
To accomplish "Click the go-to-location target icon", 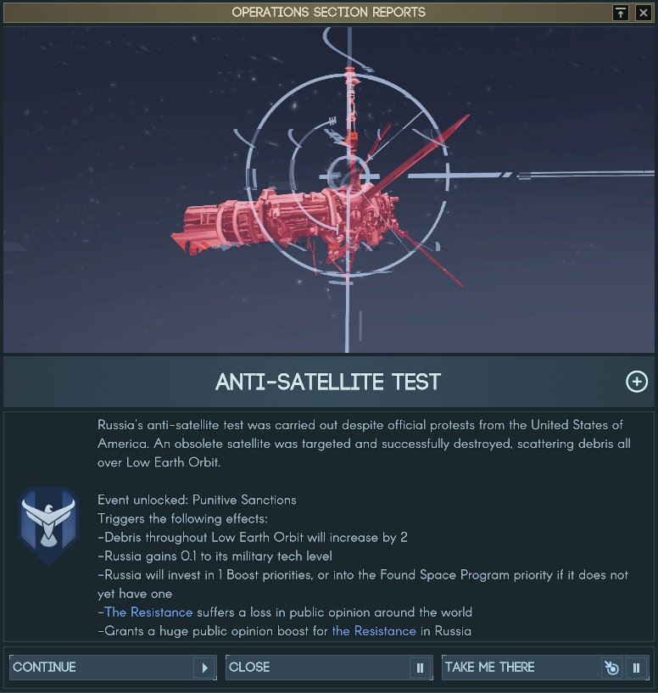I will [611, 668].
